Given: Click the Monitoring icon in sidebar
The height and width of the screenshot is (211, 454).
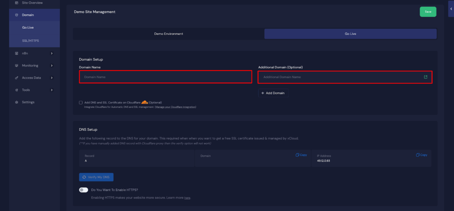Looking at the screenshot, I should pyautogui.click(x=16, y=66).
